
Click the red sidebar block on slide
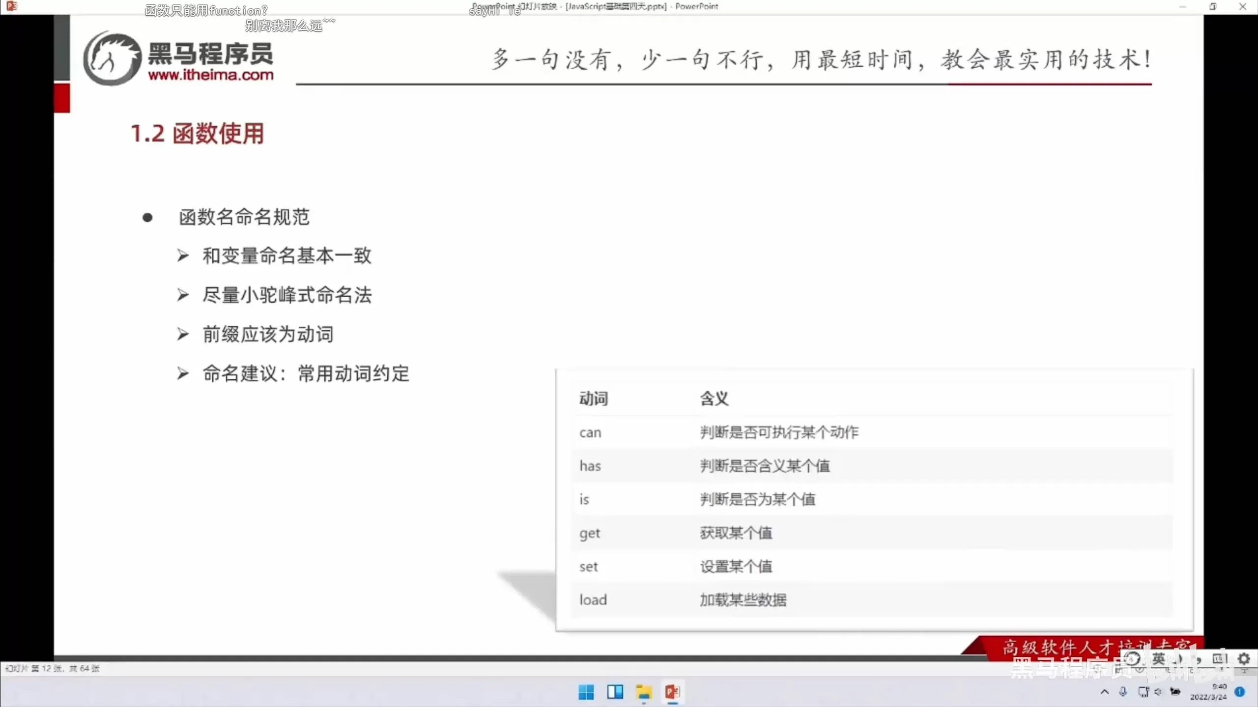point(62,98)
